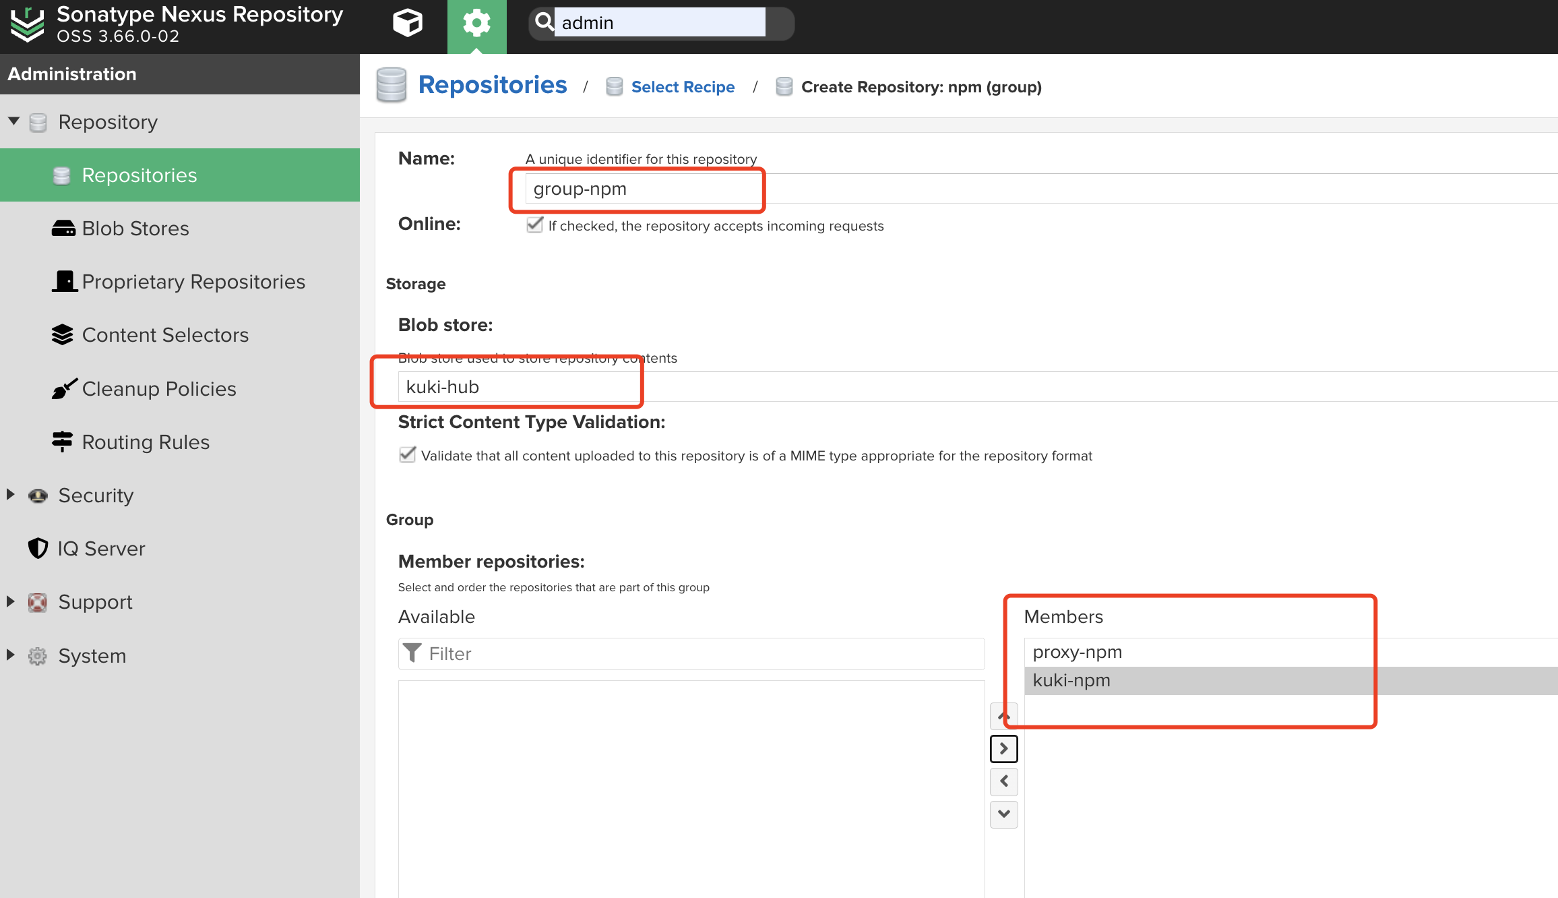This screenshot has height=898, width=1558.
Task: Click the Content Selectors layers icon
Action: (62, 334)
